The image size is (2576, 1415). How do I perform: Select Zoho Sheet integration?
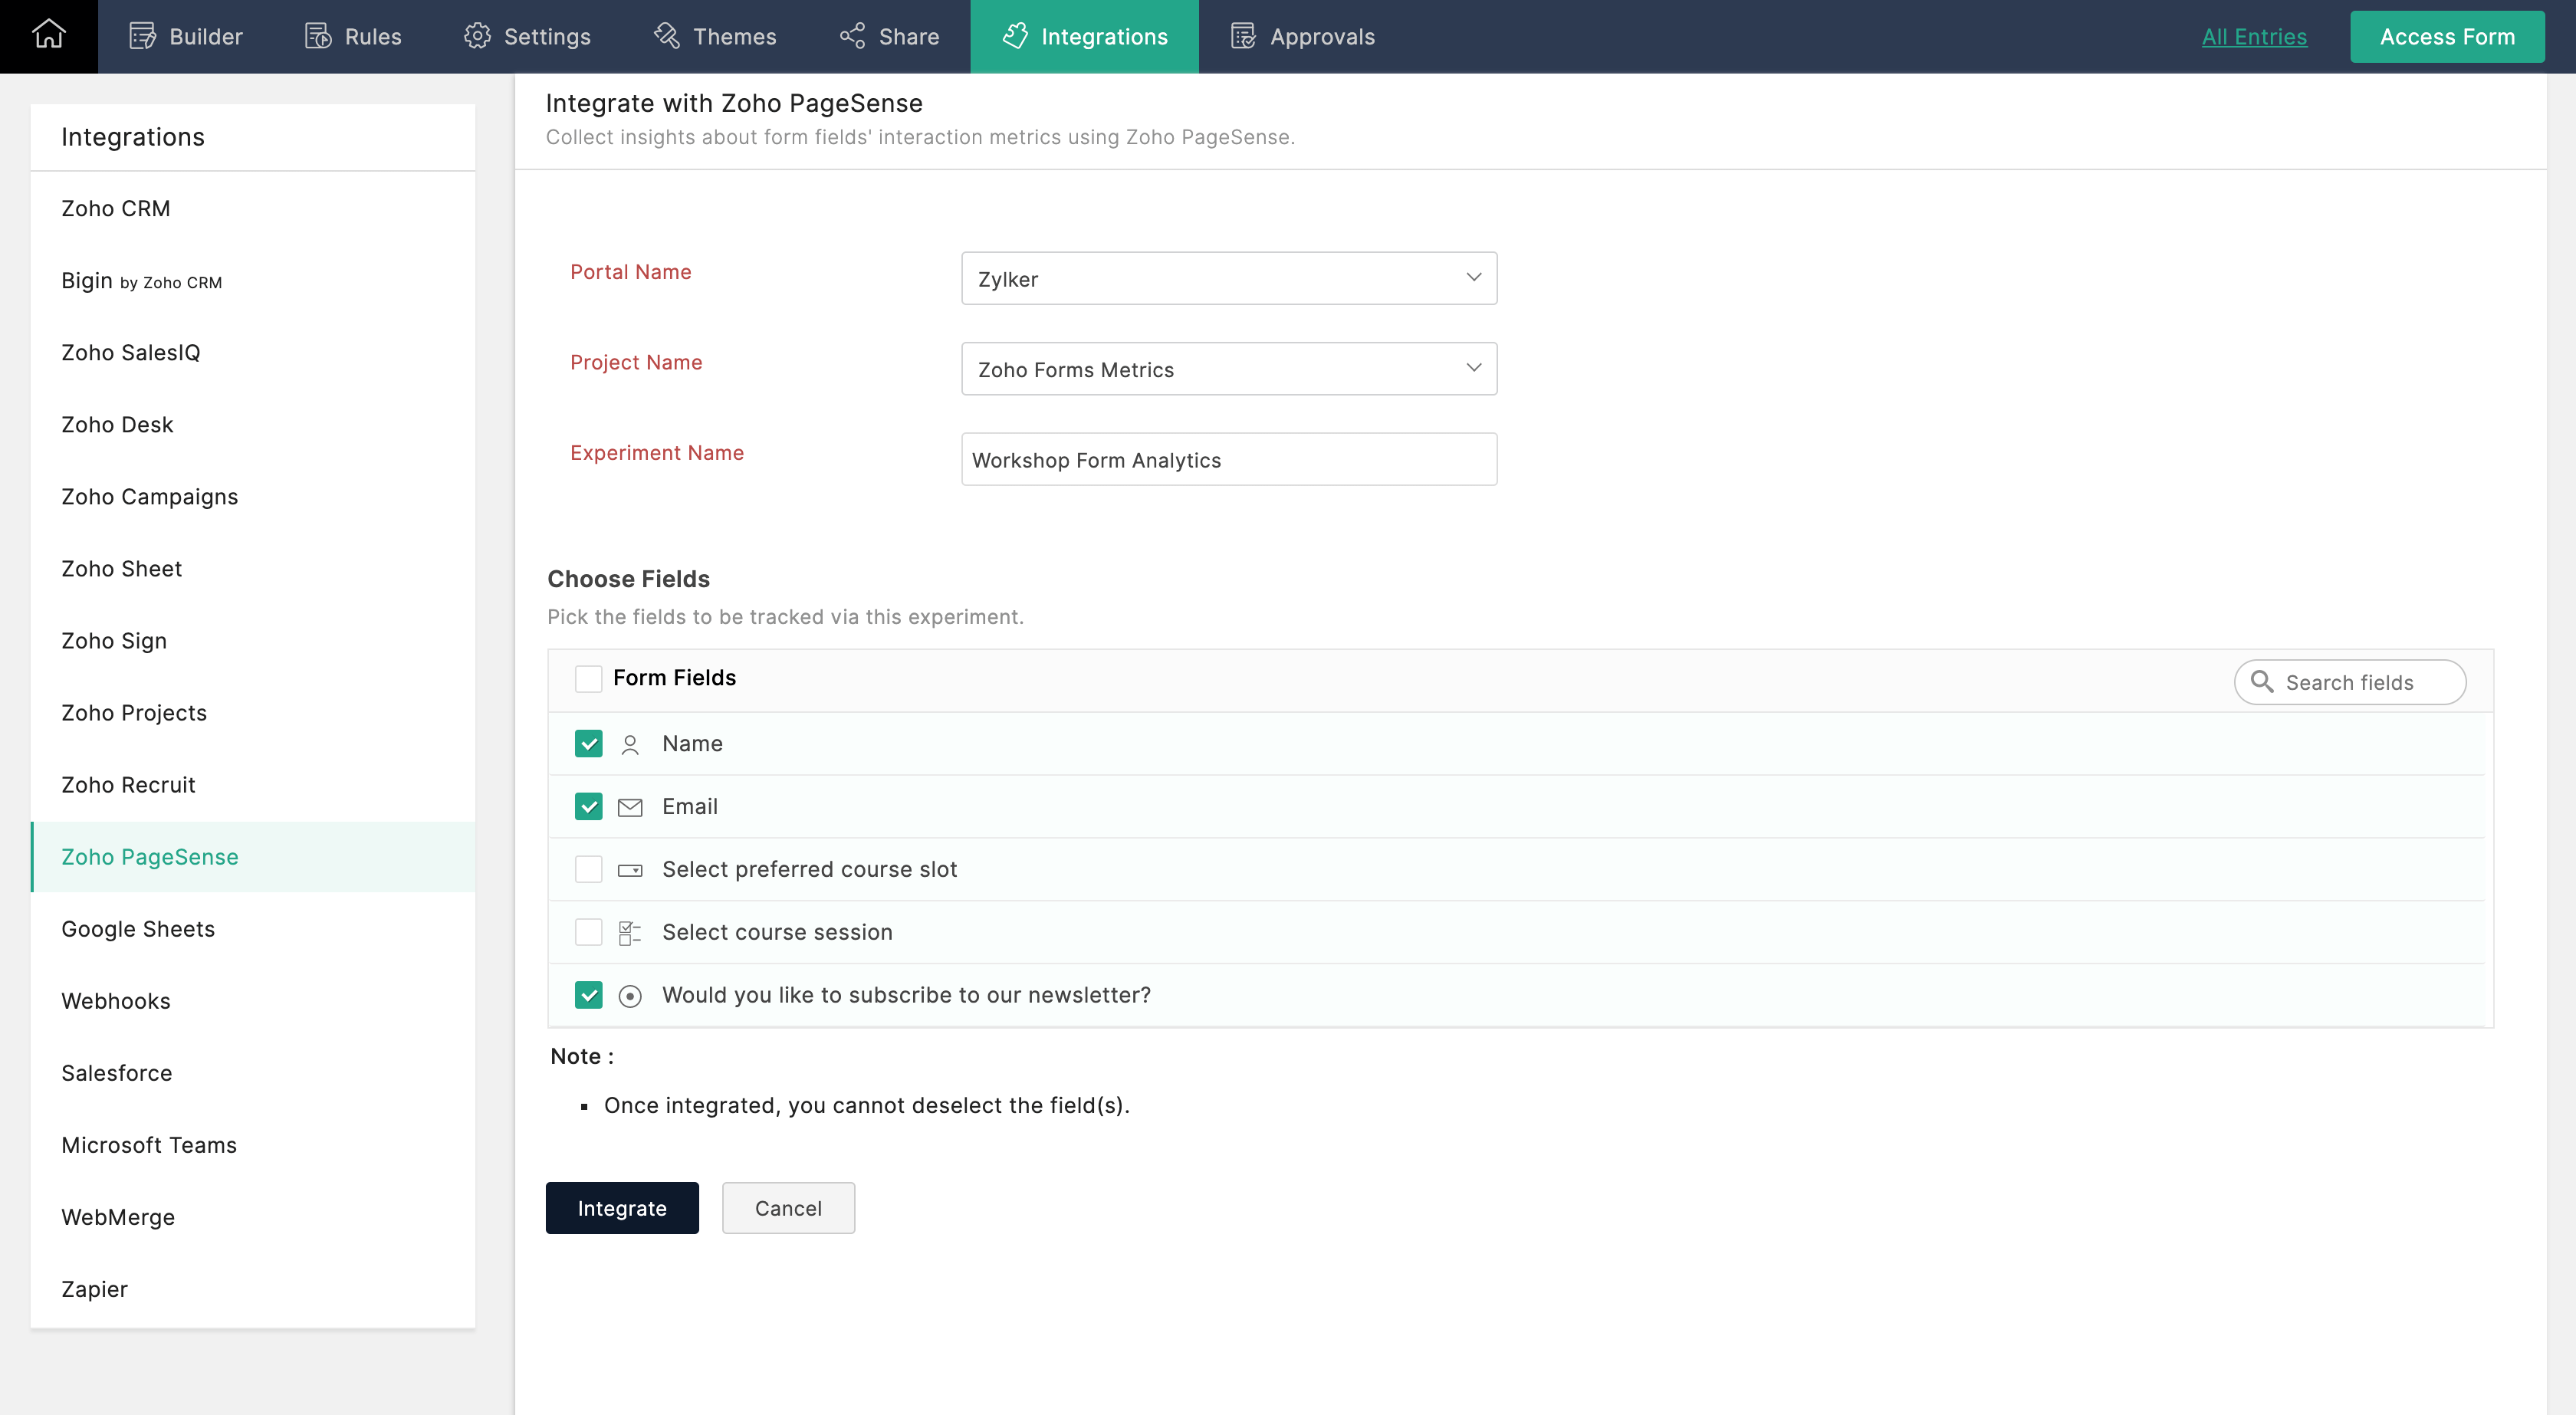(253, 569)
